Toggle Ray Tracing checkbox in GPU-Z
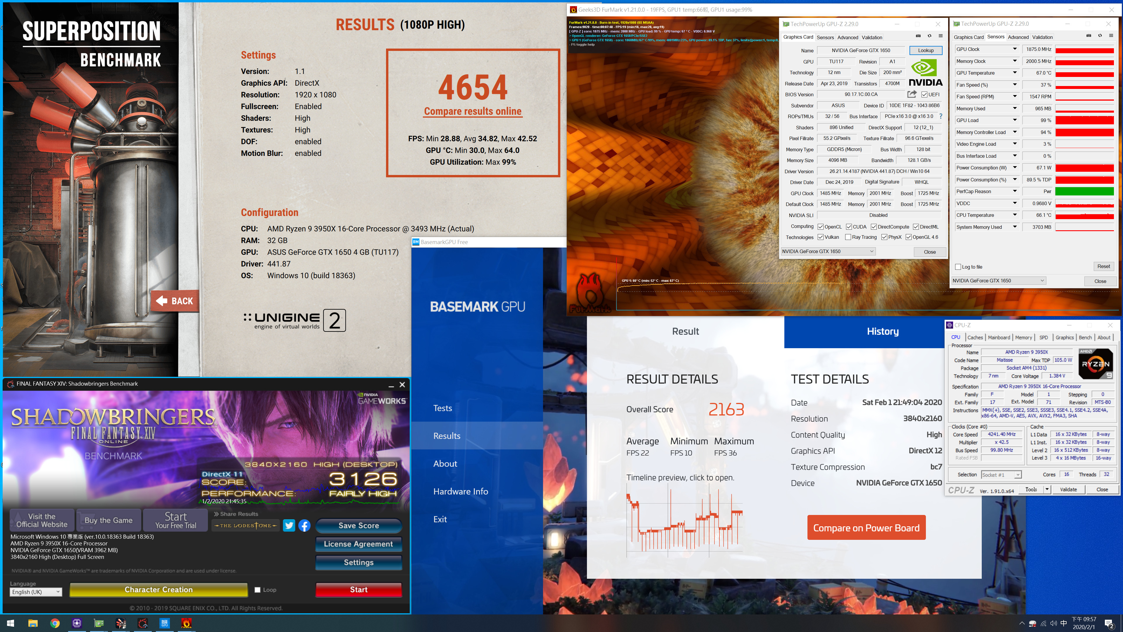This screenshot has width=1123, height=632. (848, 237)
